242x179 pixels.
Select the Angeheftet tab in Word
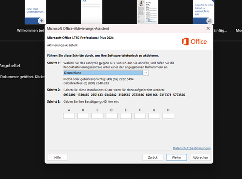[10, 66]
